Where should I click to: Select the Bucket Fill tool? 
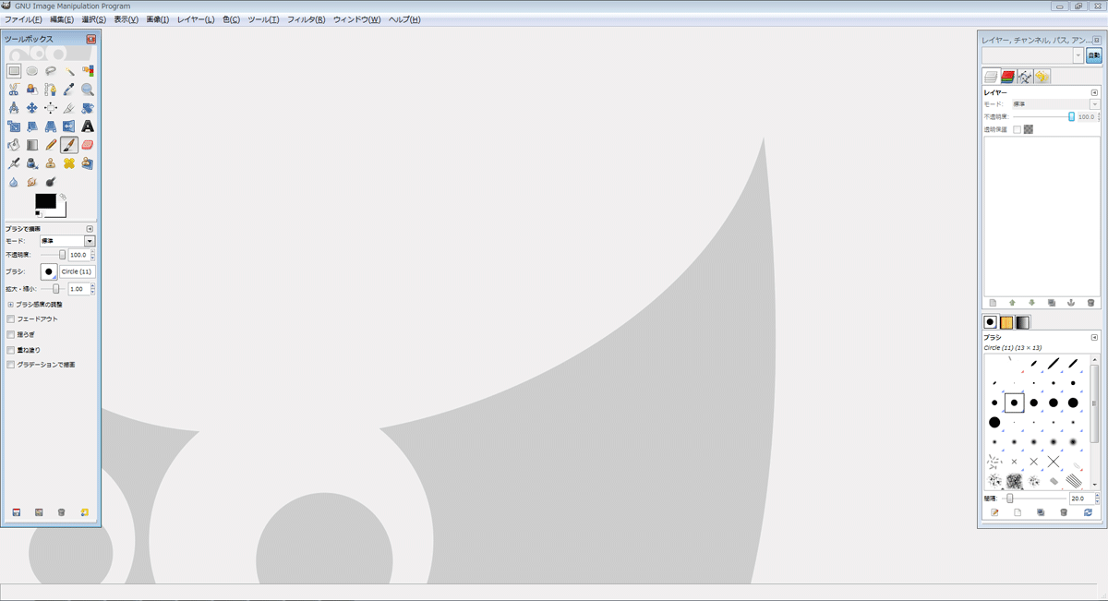(x=14, y=145)
